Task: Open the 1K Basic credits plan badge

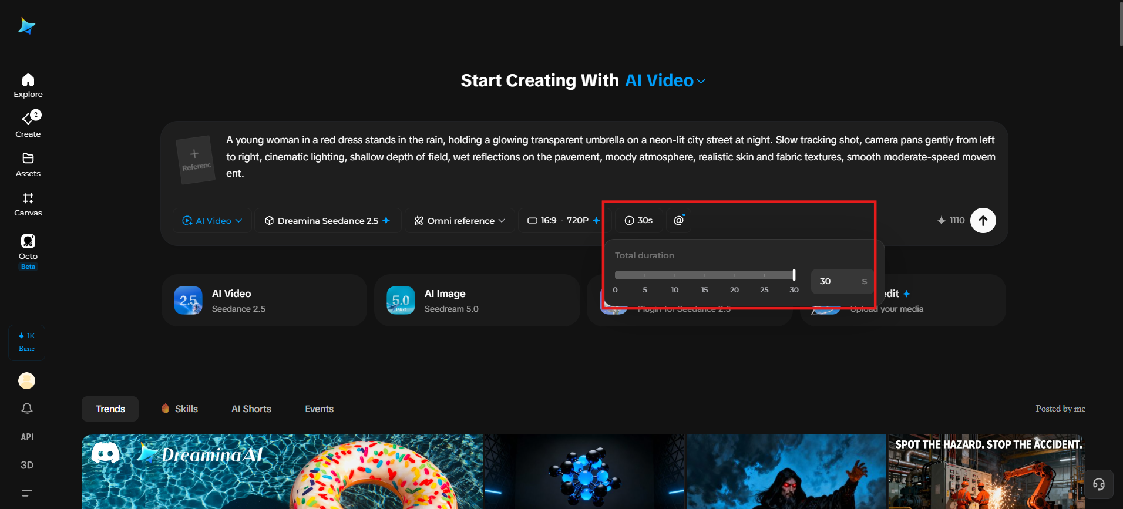Action: coord(27,342)
